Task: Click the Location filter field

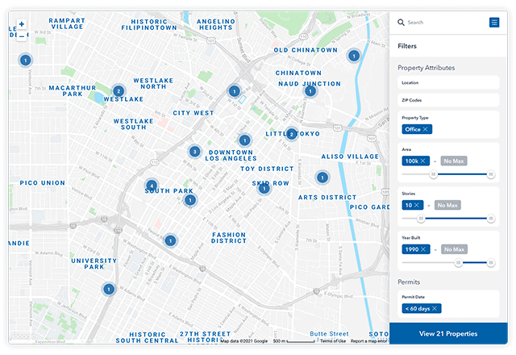Action: [448, 82]
